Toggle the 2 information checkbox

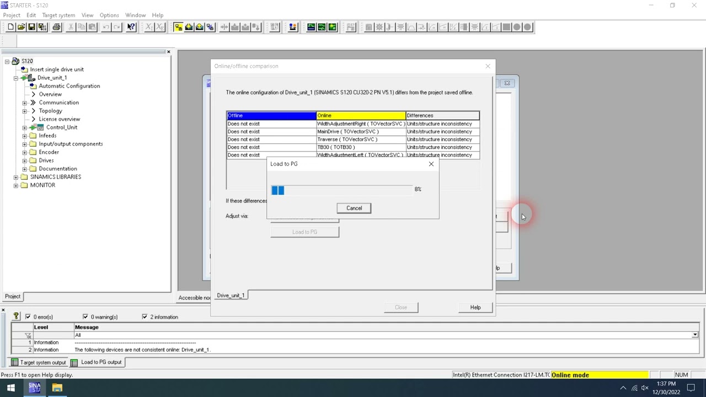pyautogui.click(x=145, y=316)
